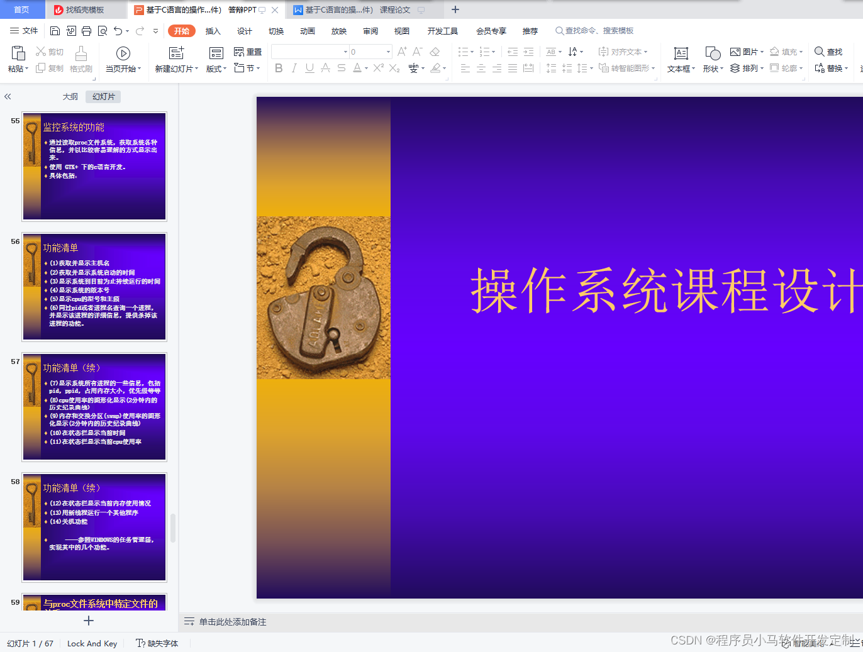Toggle underline formatting
Screen dimensions: 863x652
click(x=308, y=69)
